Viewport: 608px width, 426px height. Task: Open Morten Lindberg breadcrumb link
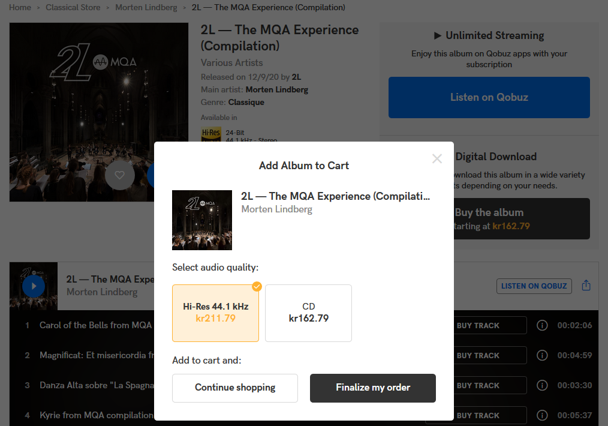click(x=146, y=8)
